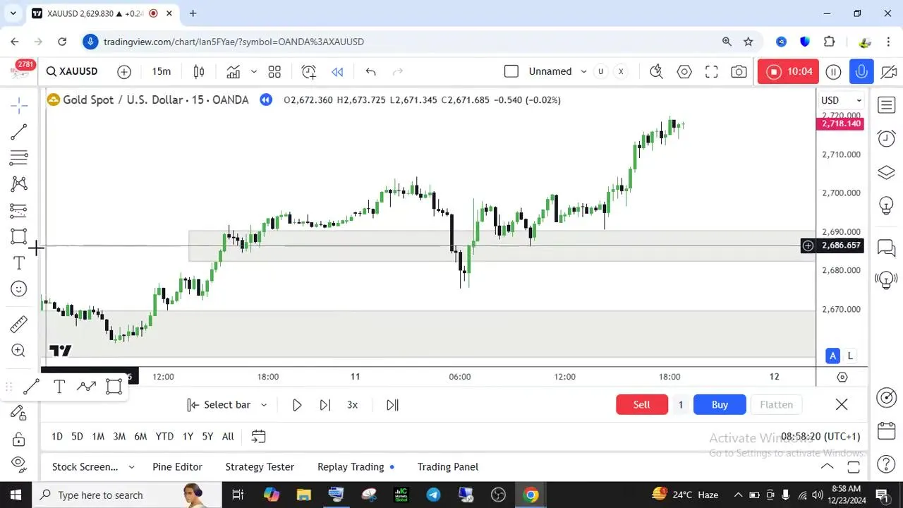Open Telegram from the Windows taskbar

click(433, 495)
